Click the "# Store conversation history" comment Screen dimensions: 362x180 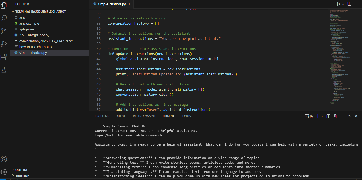(x=136, y=18)
